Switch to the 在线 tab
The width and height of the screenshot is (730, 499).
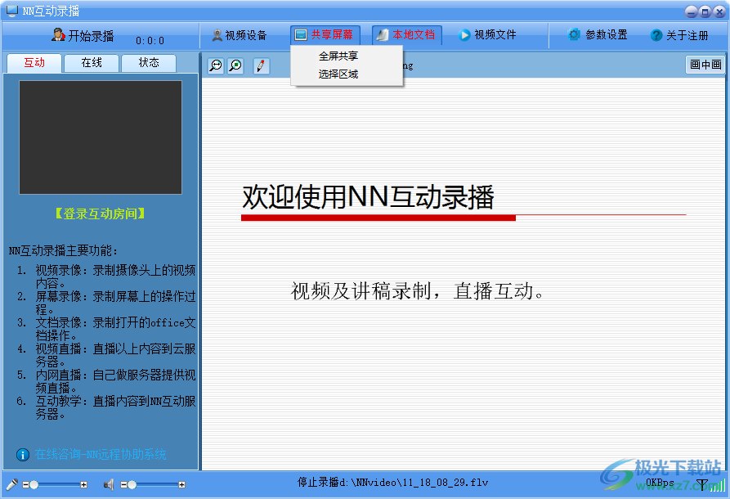point(92,63)
